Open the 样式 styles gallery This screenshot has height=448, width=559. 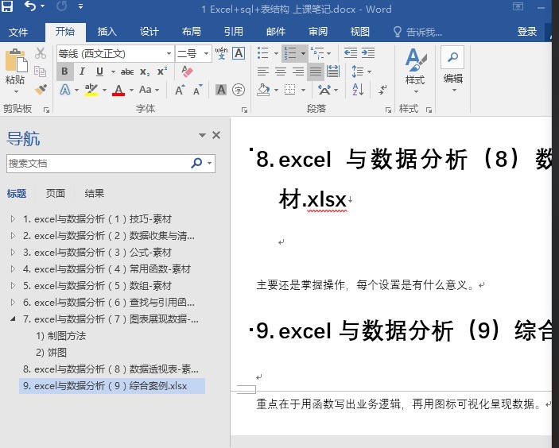click(x=415, y=71)
